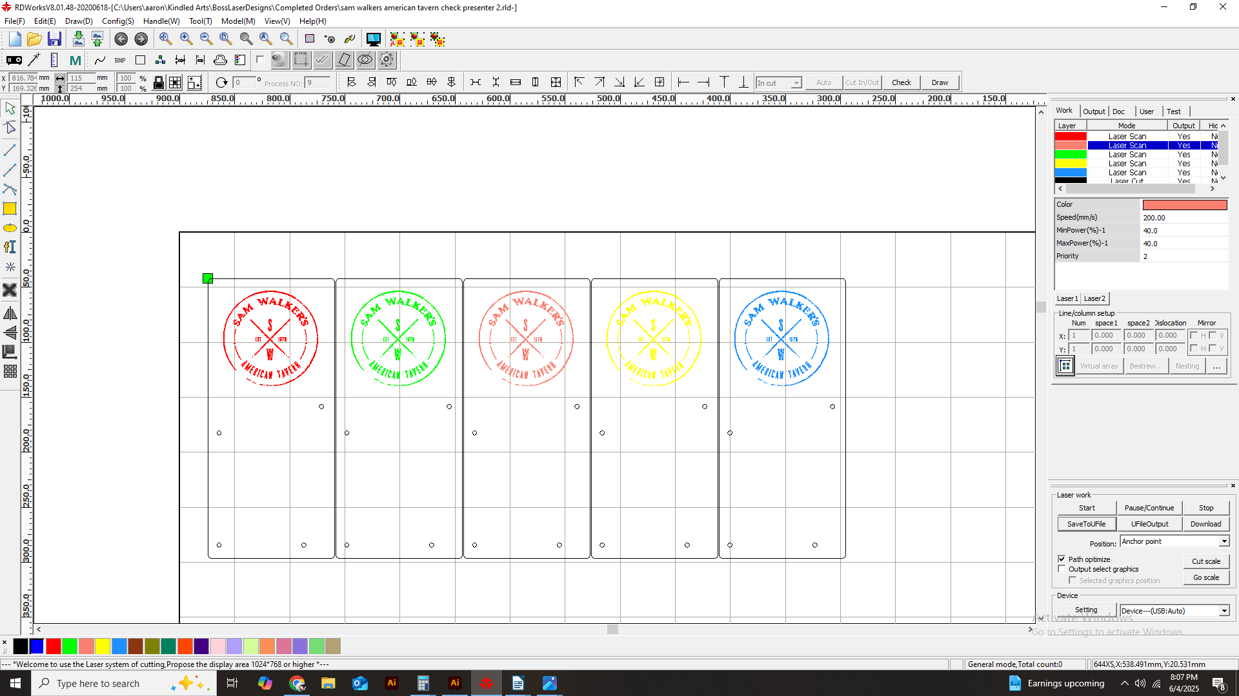Select the yellow ellipse tool
Image resolution: width=1239 pixels, height=696 pixels.
tap(10, 228)
